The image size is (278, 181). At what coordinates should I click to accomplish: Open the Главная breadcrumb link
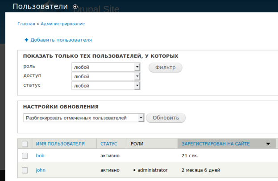pyautogui.click(x=26, y=24)
